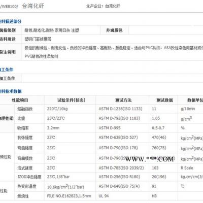Click the ASTM D-1238(ISO 1133) test method cell
This screenshot has width=203, height=203.
coord(120,109)
